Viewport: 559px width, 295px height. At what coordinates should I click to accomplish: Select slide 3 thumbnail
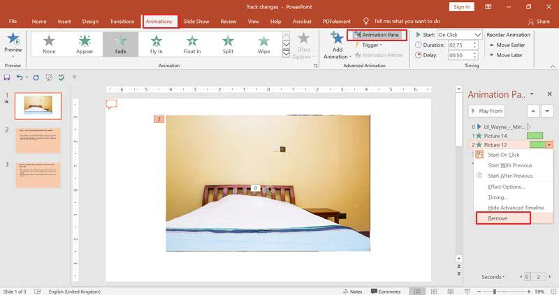click(38, 174)
